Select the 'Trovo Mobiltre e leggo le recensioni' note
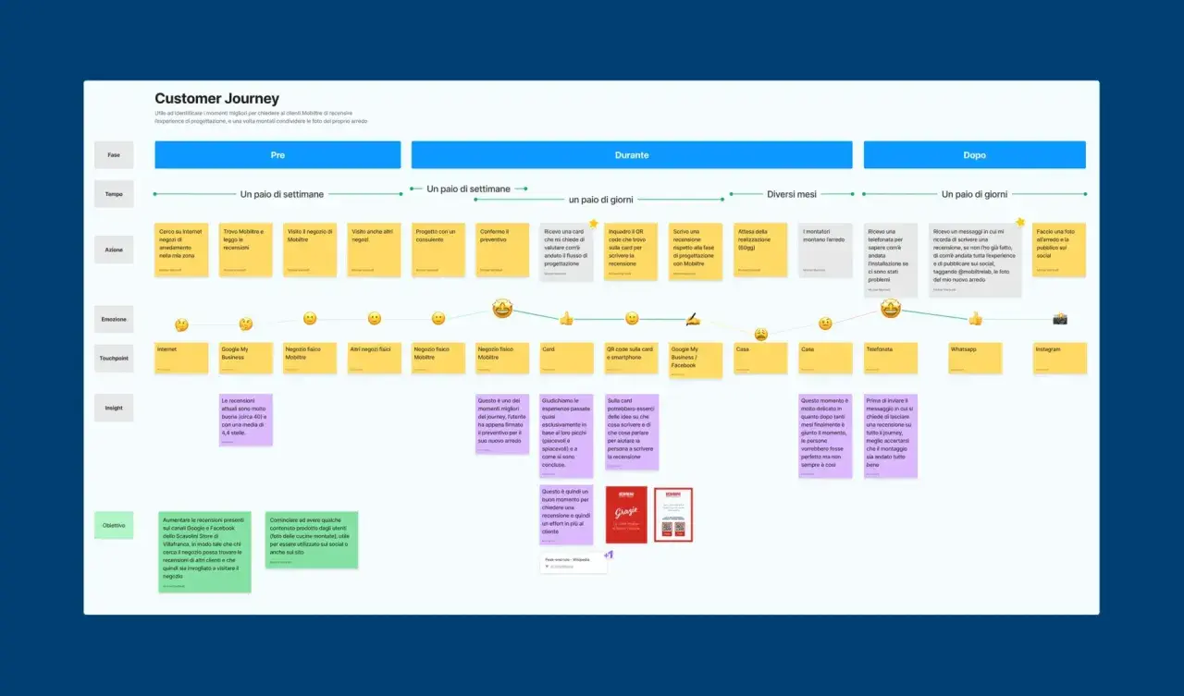1184x696 pixels. [x=246, y=250]
